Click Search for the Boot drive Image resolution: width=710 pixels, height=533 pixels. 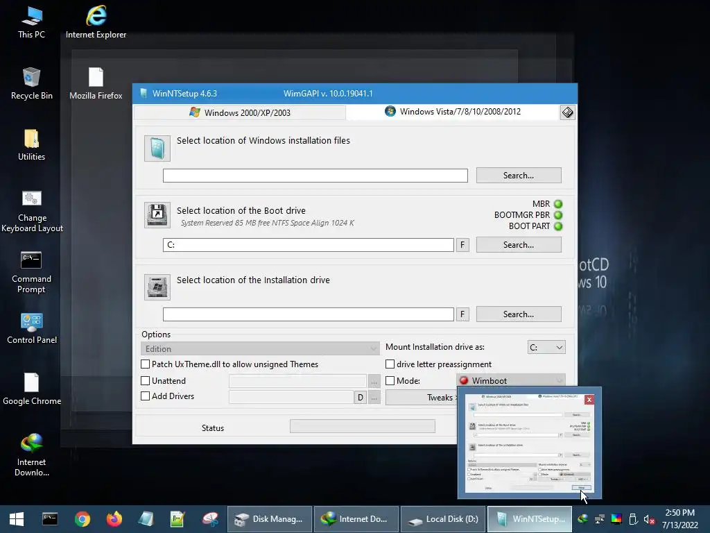click(x=519, y=245)
